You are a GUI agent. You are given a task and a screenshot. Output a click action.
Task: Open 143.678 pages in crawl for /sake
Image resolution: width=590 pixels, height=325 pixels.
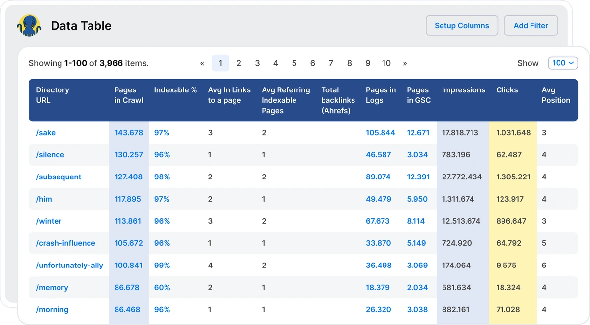coord(128,133)
